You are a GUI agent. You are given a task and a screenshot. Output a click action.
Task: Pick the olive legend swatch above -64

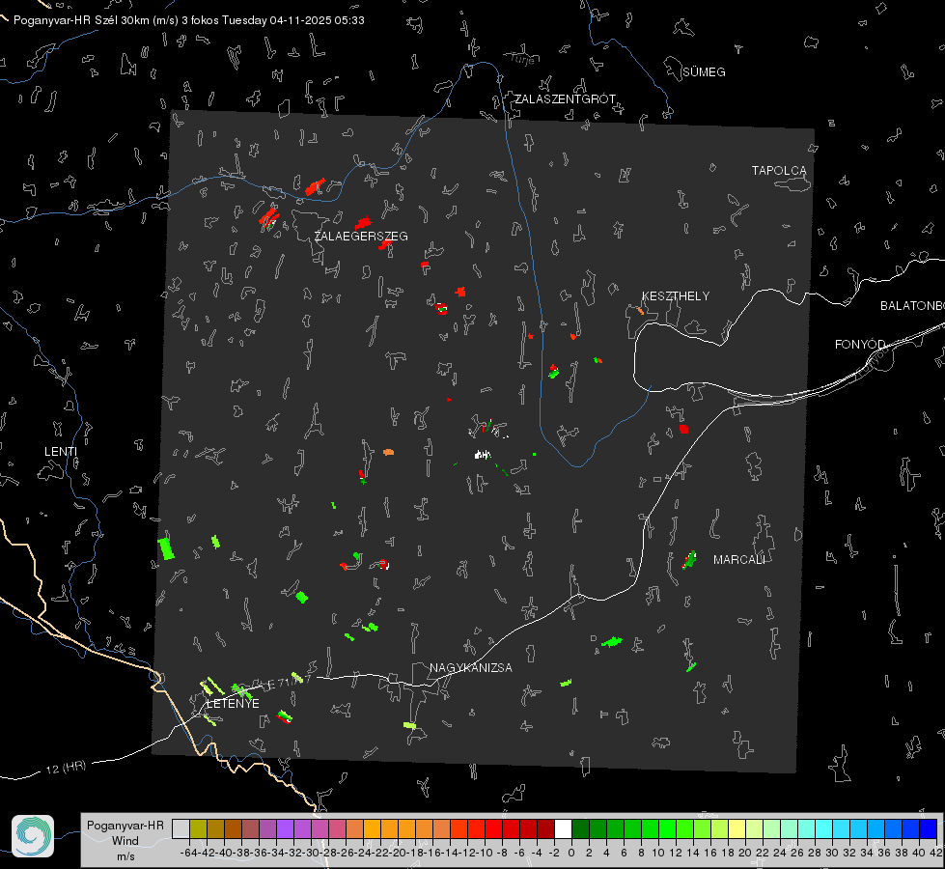click(x=198, y=828)
